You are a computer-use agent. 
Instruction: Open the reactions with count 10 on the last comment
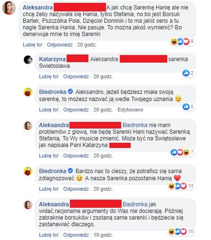(x=181, y=231)
